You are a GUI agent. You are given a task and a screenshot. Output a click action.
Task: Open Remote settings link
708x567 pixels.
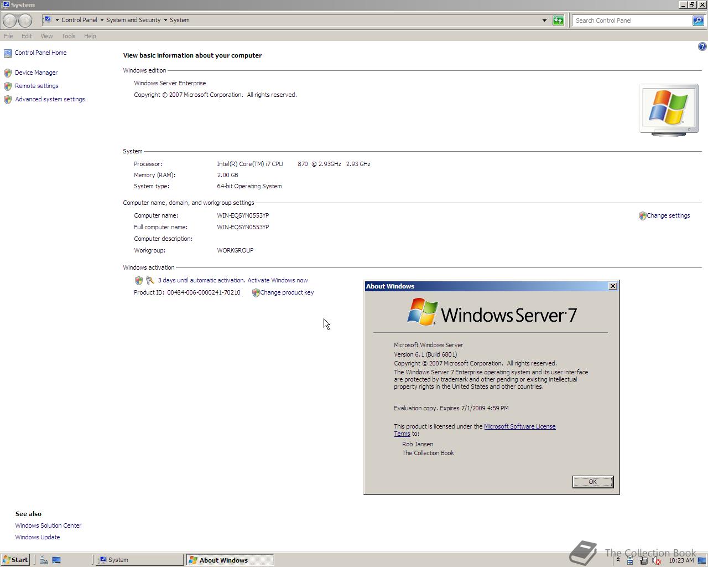(x=37, y=86)
